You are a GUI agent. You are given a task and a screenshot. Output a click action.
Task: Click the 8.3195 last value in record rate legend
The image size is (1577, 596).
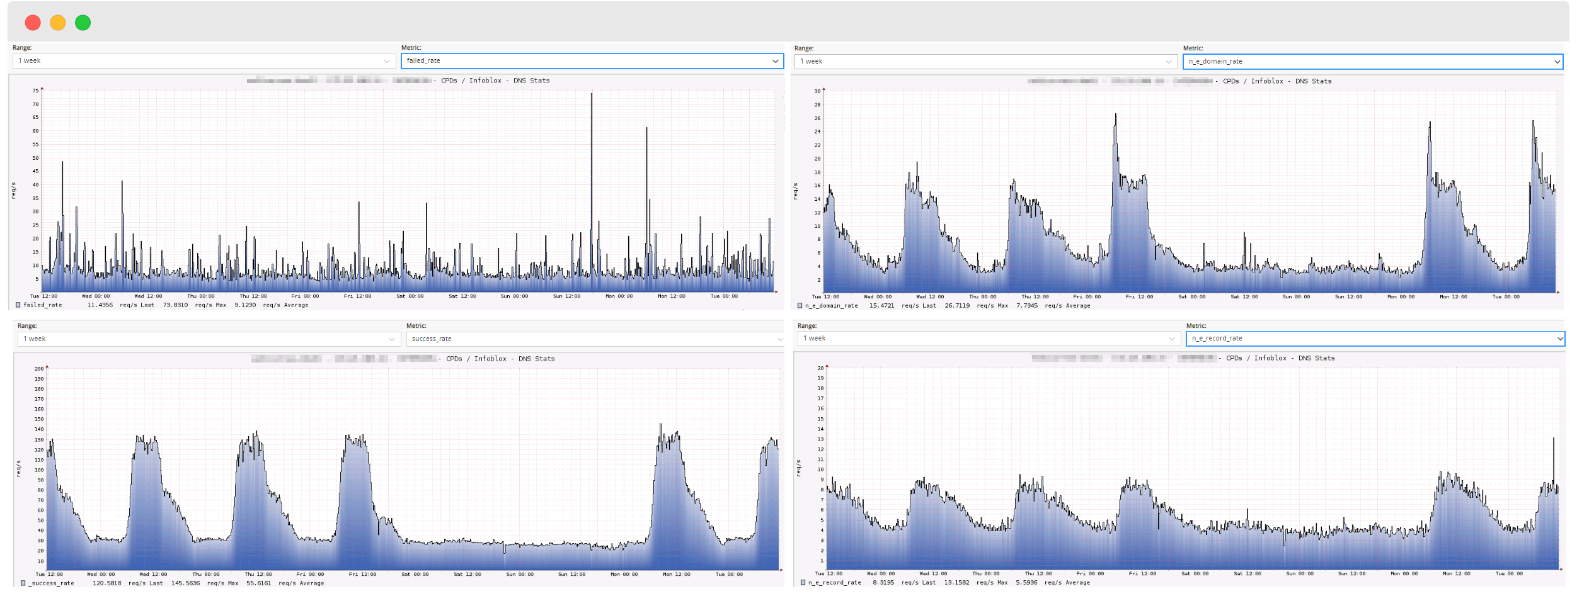(x=883, y=583)
